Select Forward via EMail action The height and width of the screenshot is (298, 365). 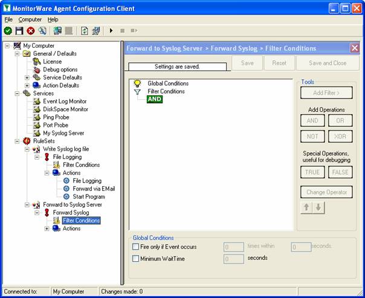click(94, 189)
